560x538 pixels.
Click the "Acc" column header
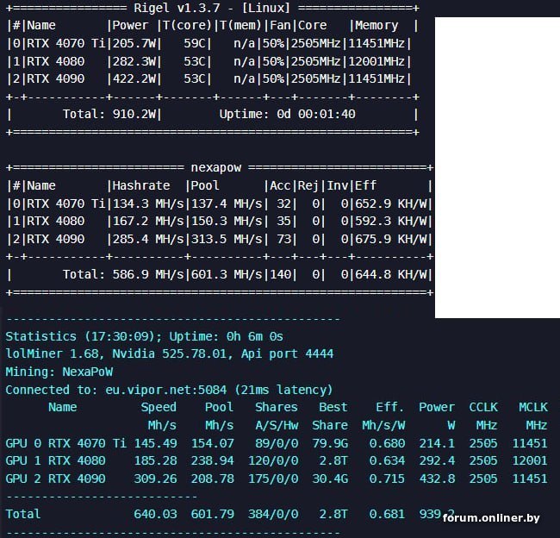coord(280,186)
